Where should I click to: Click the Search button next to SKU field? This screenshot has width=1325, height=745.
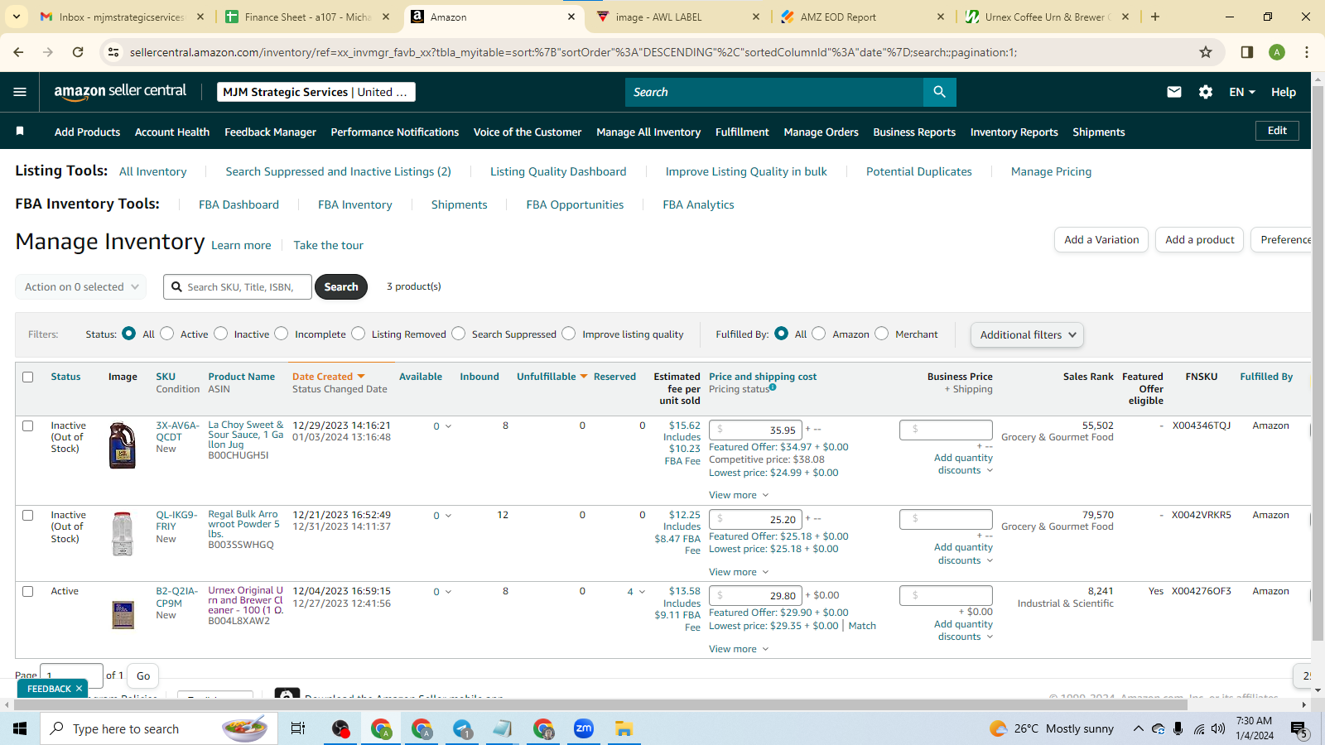[x=341, y=286]
